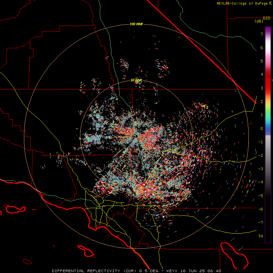The image size is (273, 273).
Task: Click the TH threshold label on the scale
Action: pyautogui.click(x=261, y=236)
